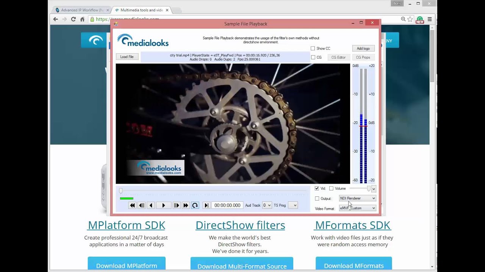Close the Multimedia tools tab
The height and width of the screenshot is (272, 485).
tap(167, 10)
